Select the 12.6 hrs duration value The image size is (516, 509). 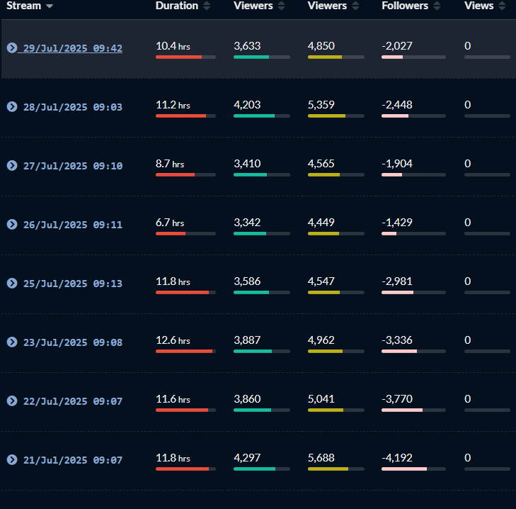tap(173, 340)
